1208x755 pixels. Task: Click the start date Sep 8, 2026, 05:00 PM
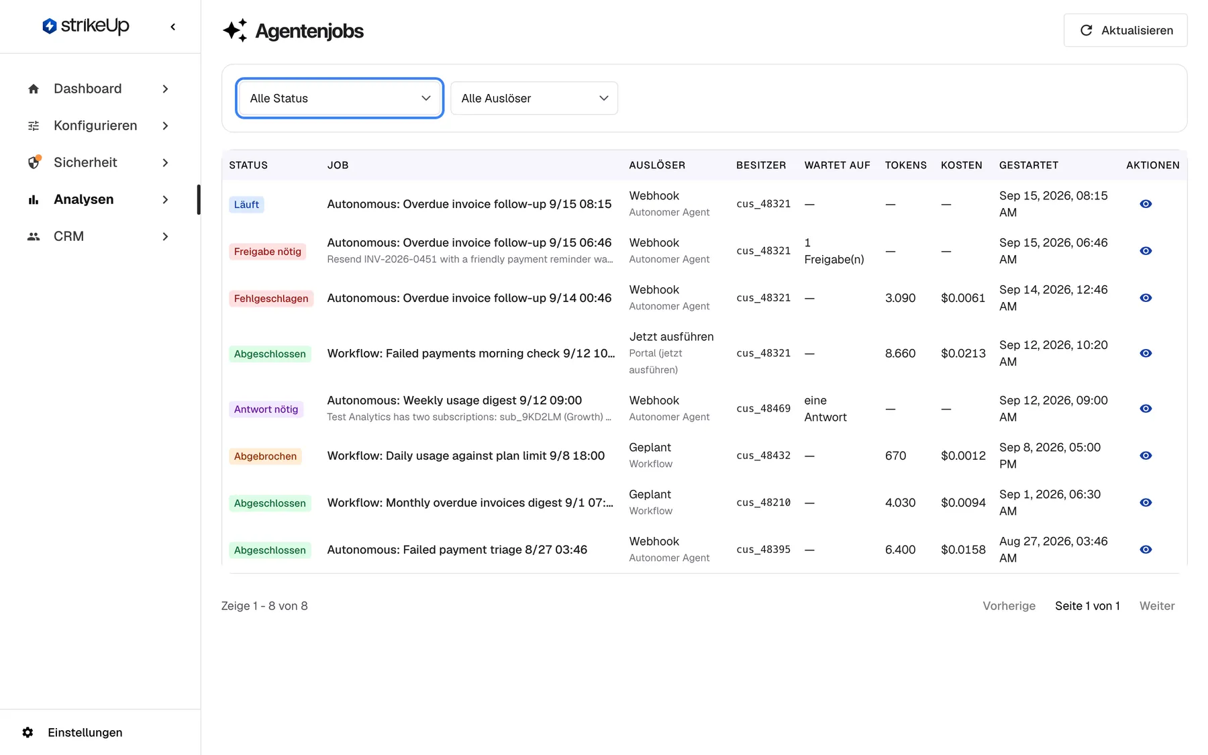(1050, 456)
